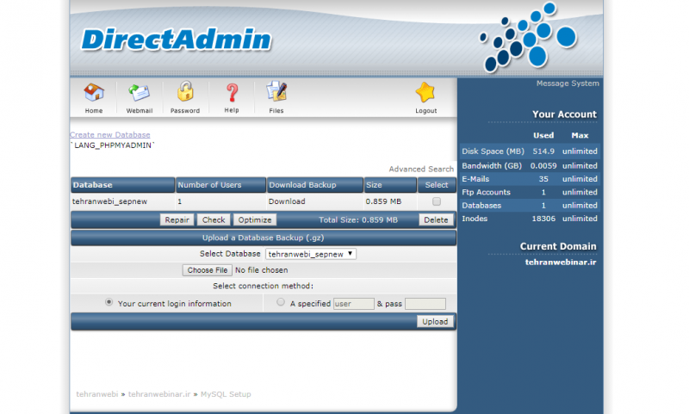Screen dimensions: 689x414
Task: Download backup of tehranwebi_sepnew
Action: 287,201
